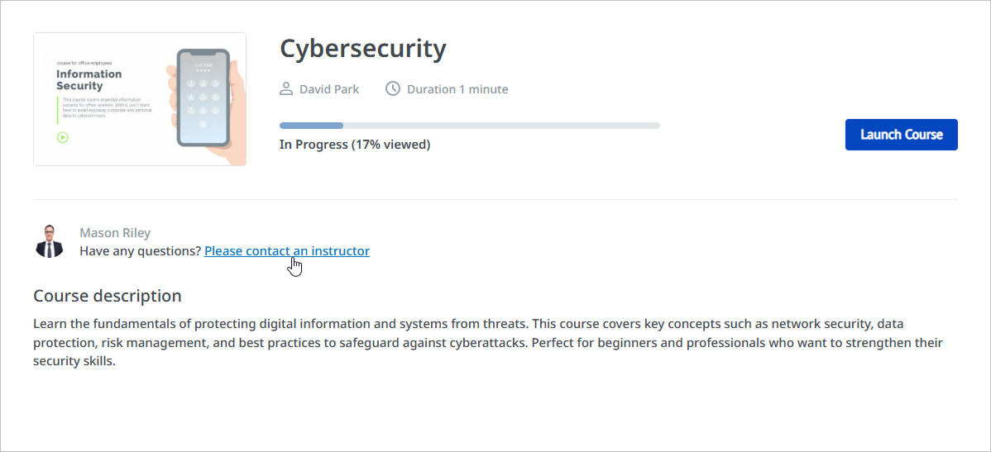
Task: Click the instructor name Mason Riley
Action: click(x=115, y=233)
